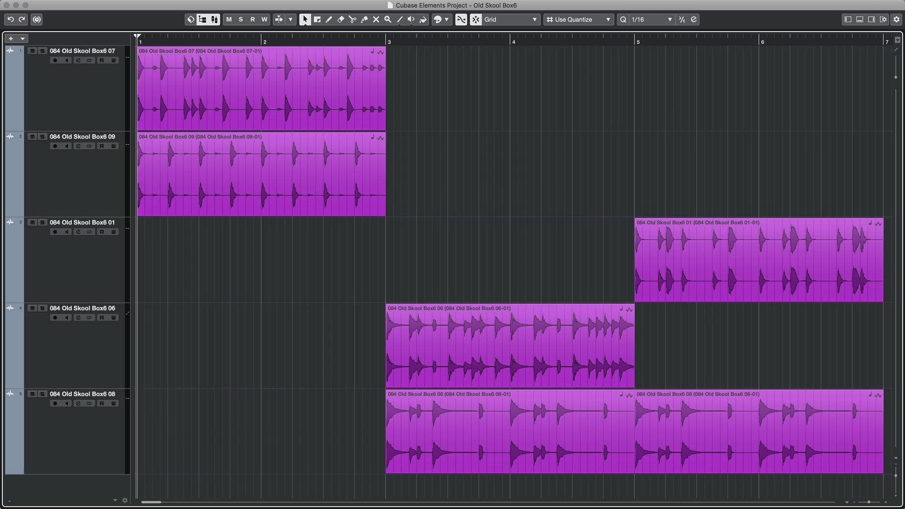Toggle the lower zone panel

click(x=860, y=19)
